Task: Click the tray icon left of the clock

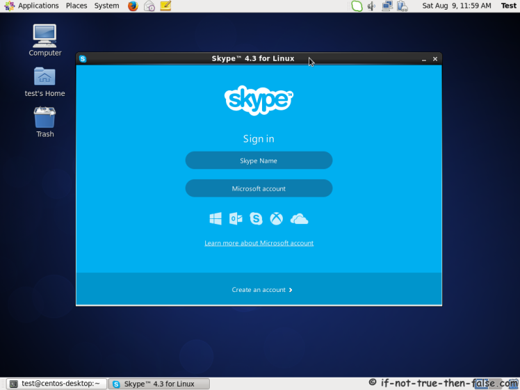Action: [x=403, y=6]
